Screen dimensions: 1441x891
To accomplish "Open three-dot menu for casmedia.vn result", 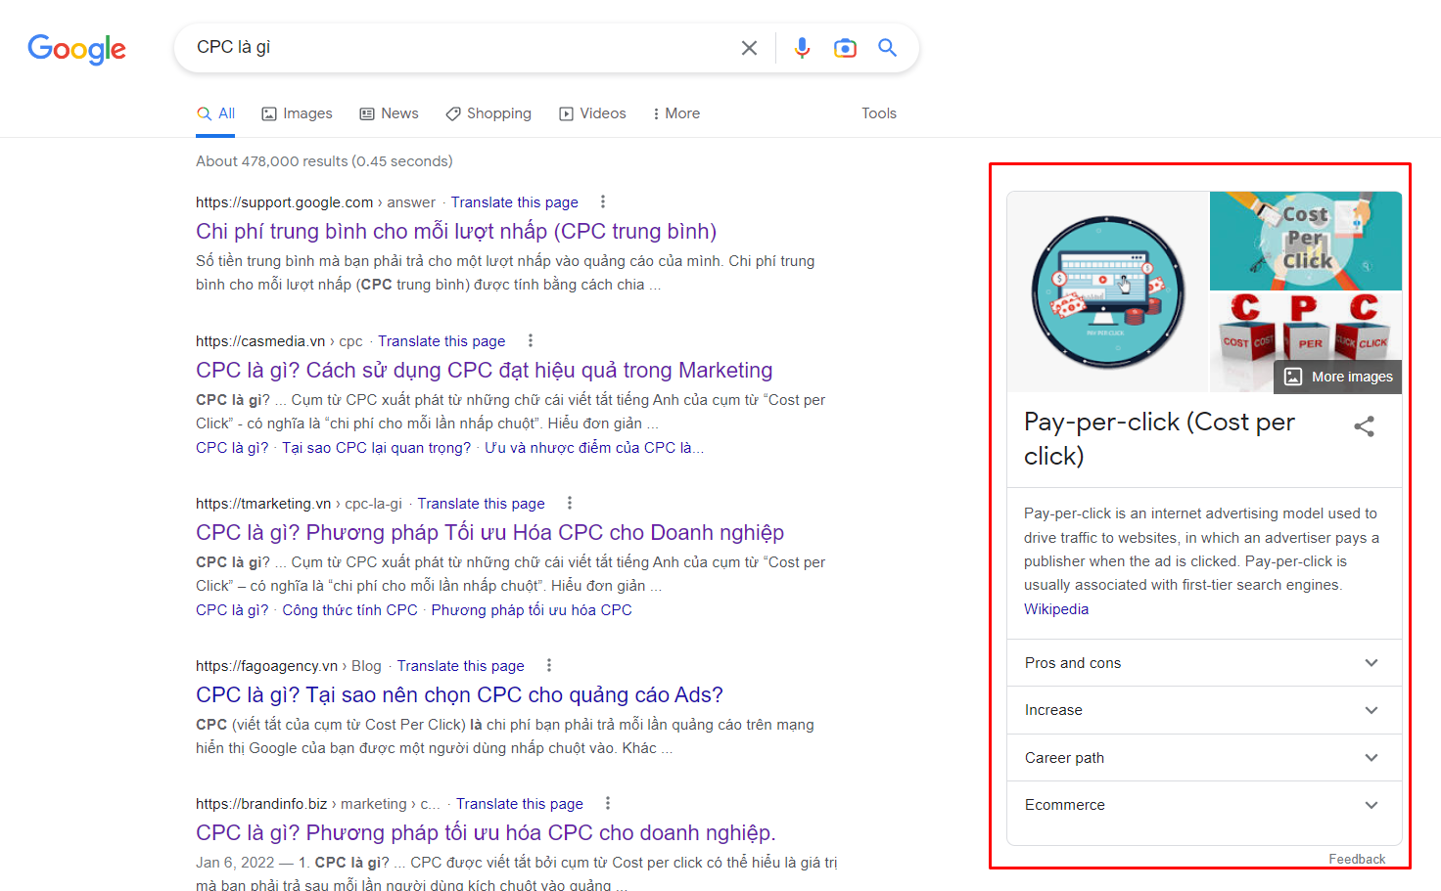I will 531,340.
